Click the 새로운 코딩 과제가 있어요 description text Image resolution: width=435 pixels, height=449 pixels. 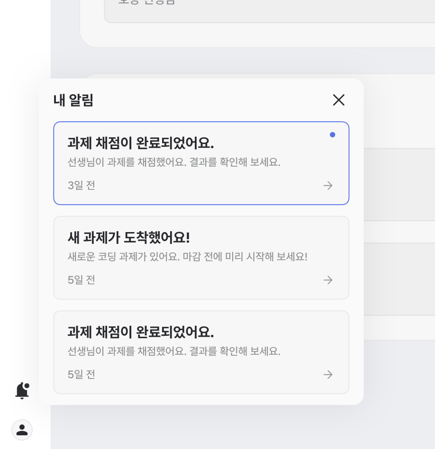tap(187, 257)
